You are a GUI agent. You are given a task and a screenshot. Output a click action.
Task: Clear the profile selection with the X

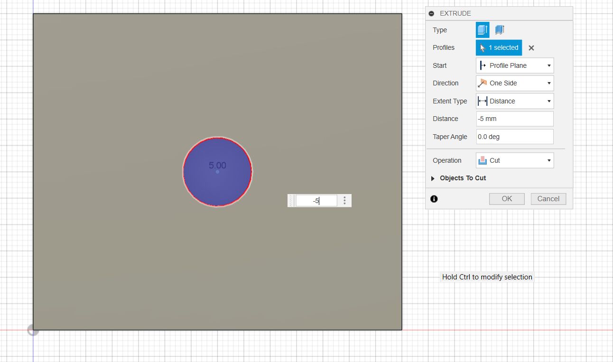click(531, 48)
